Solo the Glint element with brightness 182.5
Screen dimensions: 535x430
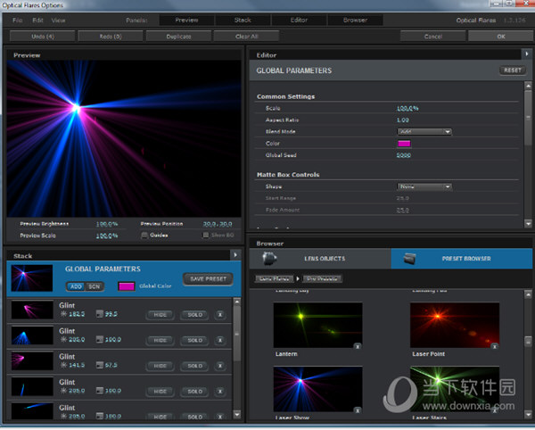pos(194,315)
